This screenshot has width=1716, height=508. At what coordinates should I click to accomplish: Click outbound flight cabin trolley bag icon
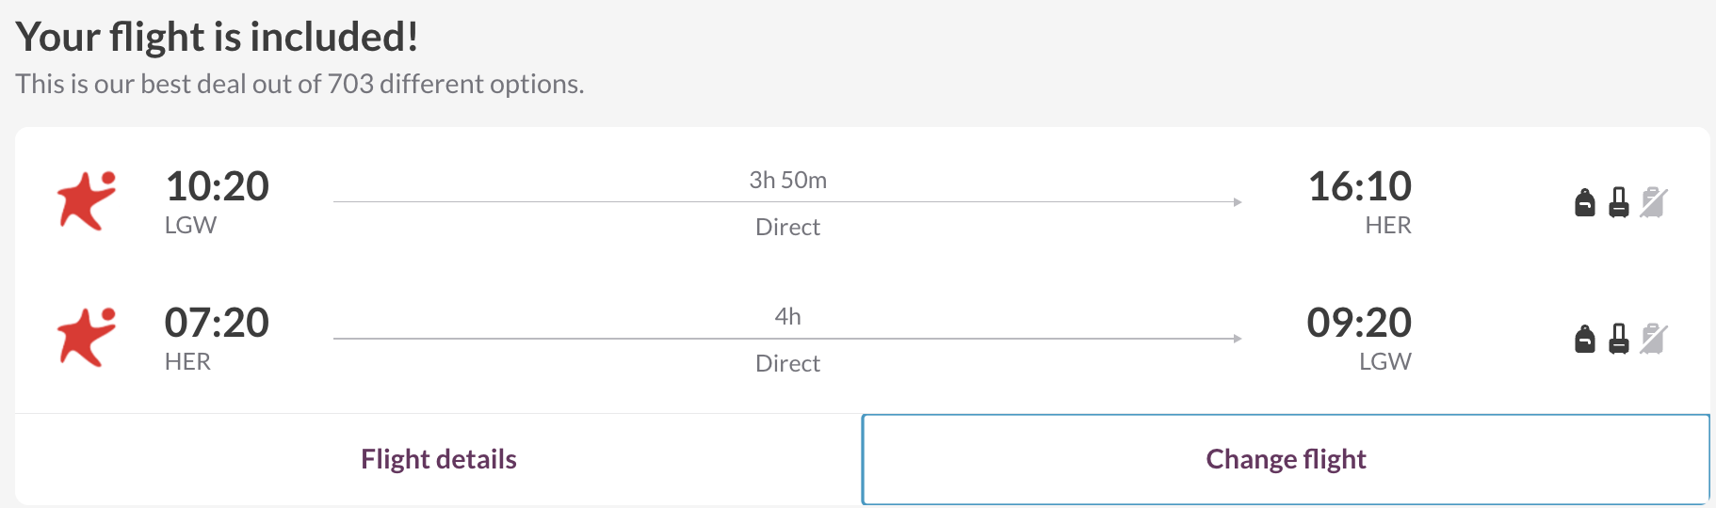(x=1619, y=202)
